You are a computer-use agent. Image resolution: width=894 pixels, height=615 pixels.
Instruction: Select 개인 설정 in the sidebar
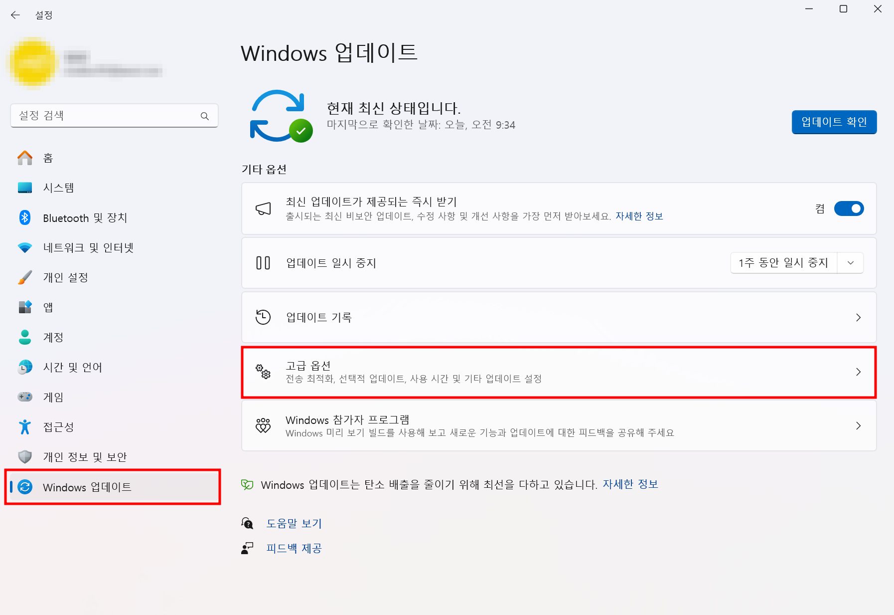[114, 277]
